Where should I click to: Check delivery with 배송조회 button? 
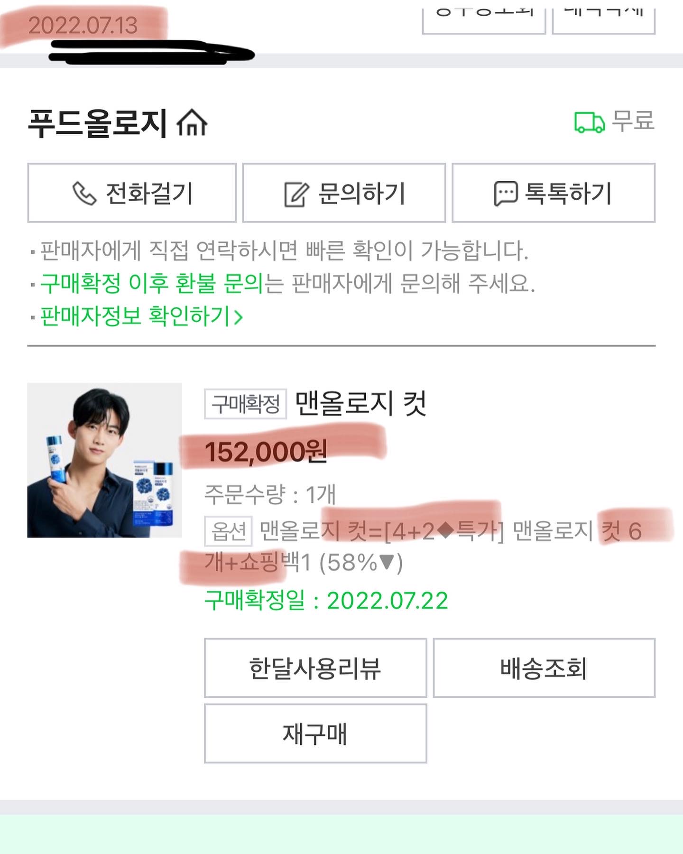tap(544, 668)
